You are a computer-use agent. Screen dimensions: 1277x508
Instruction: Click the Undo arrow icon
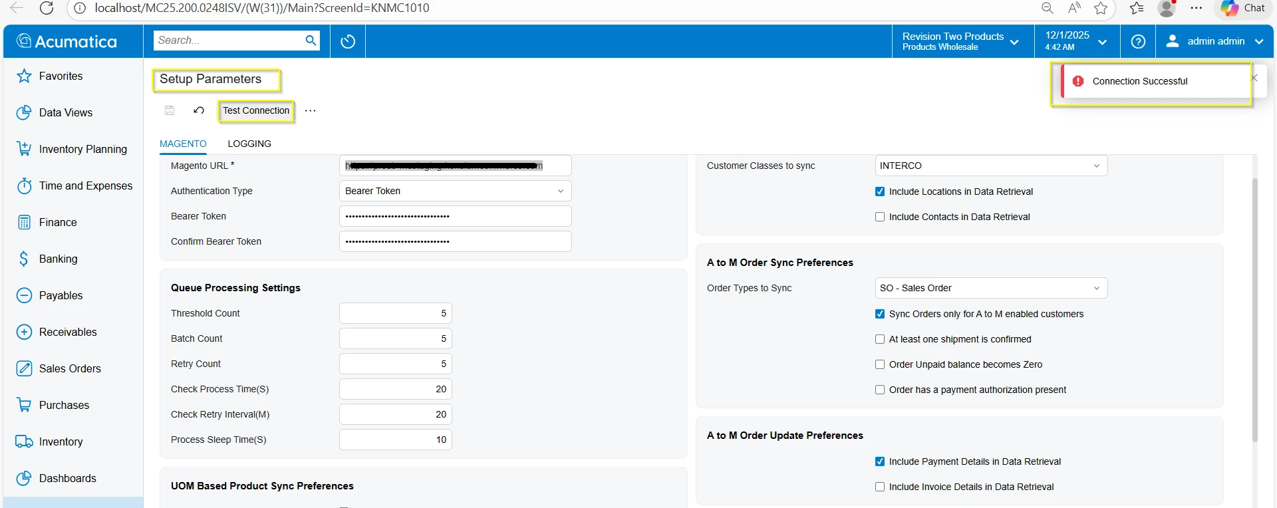[199, 110]
